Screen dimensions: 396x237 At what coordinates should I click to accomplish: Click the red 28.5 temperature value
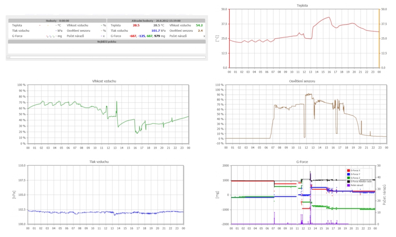(136, 25)
